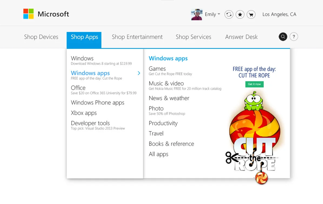Expand the Windows apps chevron arrow
This screenshot has width=323, height=204.
139,73
